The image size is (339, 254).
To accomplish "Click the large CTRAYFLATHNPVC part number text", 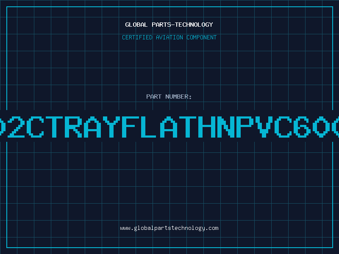I will coord(169,127).
